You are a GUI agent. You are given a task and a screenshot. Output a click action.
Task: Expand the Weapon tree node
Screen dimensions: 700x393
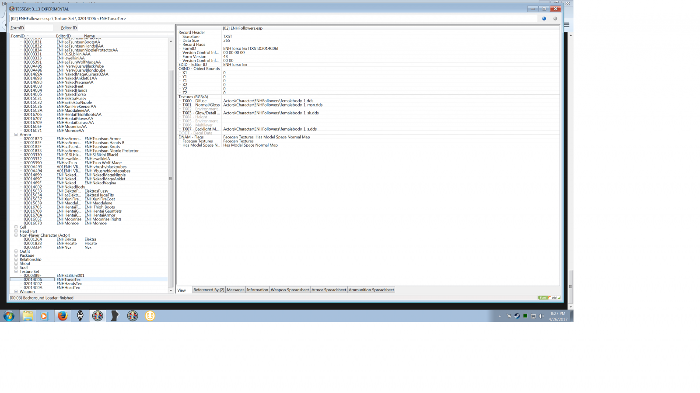[x=16, y=291]
